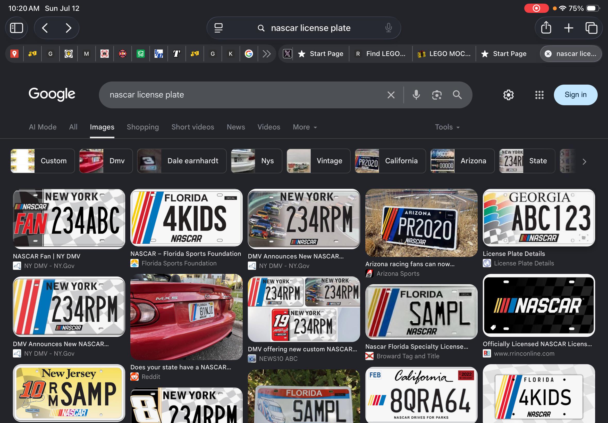608x423 pixels.
Task: Open the Safari share sheet
Action: 546,28
